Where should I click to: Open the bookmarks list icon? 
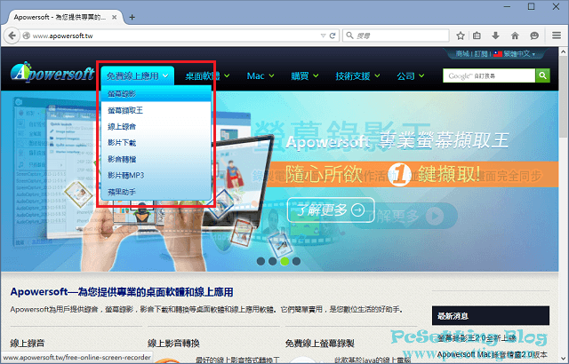point(477,36)
